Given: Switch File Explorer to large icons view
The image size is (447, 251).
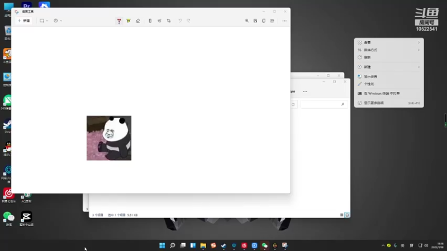Looking at the screenshot, I should pyautogui.click(x=347, y=215).
